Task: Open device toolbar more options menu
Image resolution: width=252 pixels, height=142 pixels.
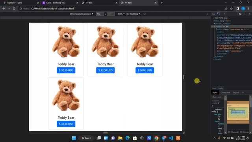Action: (208, 14)
